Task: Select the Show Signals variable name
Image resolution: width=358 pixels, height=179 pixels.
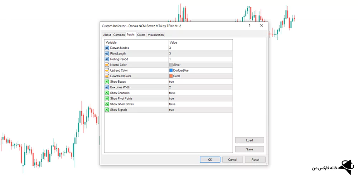Action: click(119, 110)
